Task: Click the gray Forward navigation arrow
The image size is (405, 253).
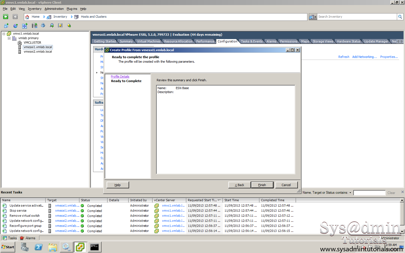Action: pos(15,17)
